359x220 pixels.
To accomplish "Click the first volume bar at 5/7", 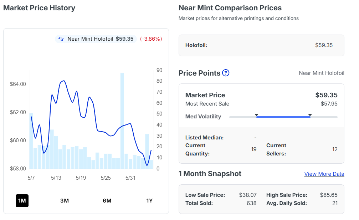I will pyautogui.click(x=31, y=141).
